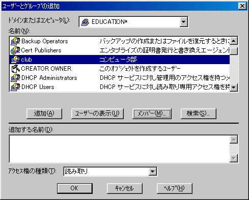Click the CREATOR OWNER user icon
Viewport: 249px width, 200px height.
click(15, 69)
